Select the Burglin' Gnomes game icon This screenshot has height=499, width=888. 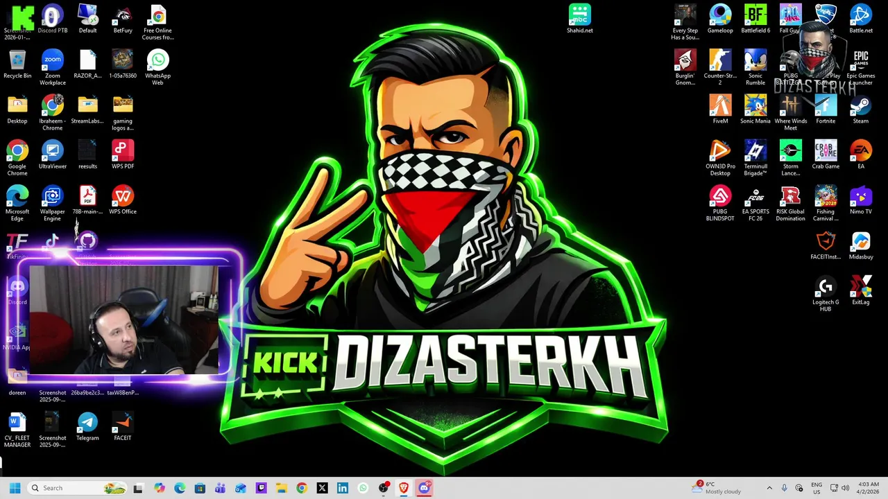pyautogui.click(x=685, y=67)
